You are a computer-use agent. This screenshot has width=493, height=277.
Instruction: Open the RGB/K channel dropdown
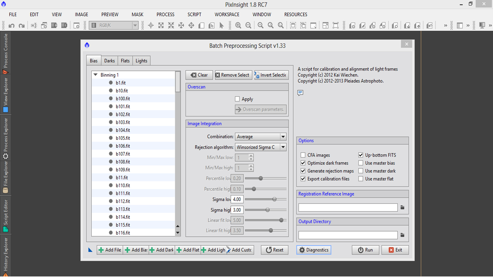(114, 25)
